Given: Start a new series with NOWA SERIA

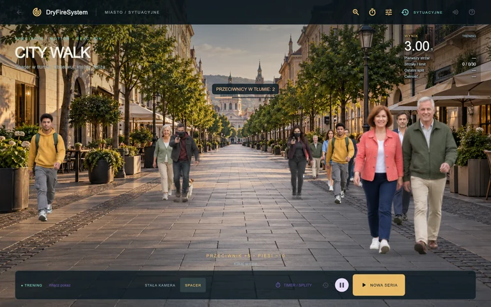Looking at the screenshot, I should (x=378, y=285).
